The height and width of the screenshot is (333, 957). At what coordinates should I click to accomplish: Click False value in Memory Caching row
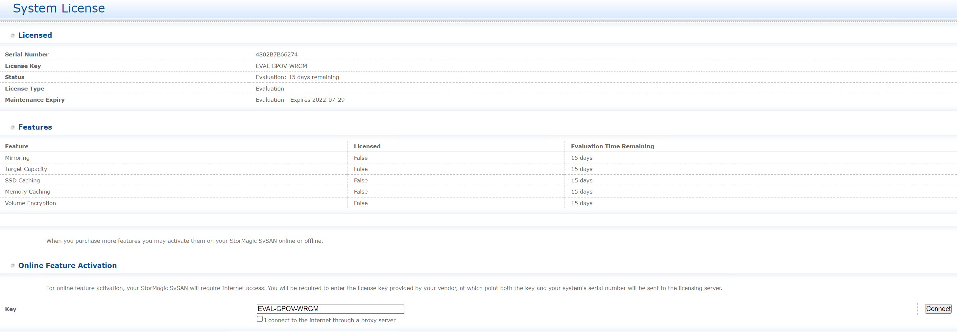coord(361,192)
